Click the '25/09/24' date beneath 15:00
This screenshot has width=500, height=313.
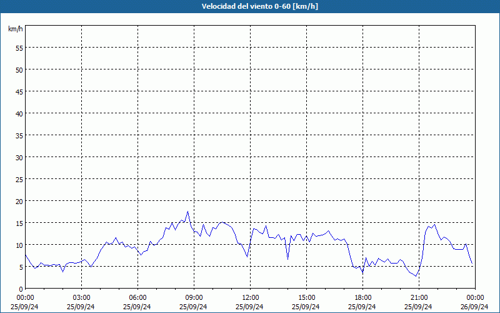[306, 307]
